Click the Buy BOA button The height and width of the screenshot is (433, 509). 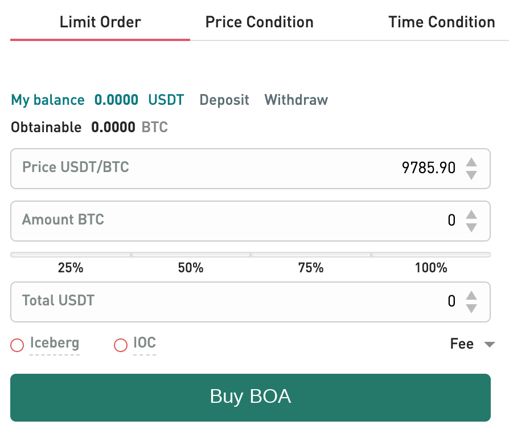[251, 397]
